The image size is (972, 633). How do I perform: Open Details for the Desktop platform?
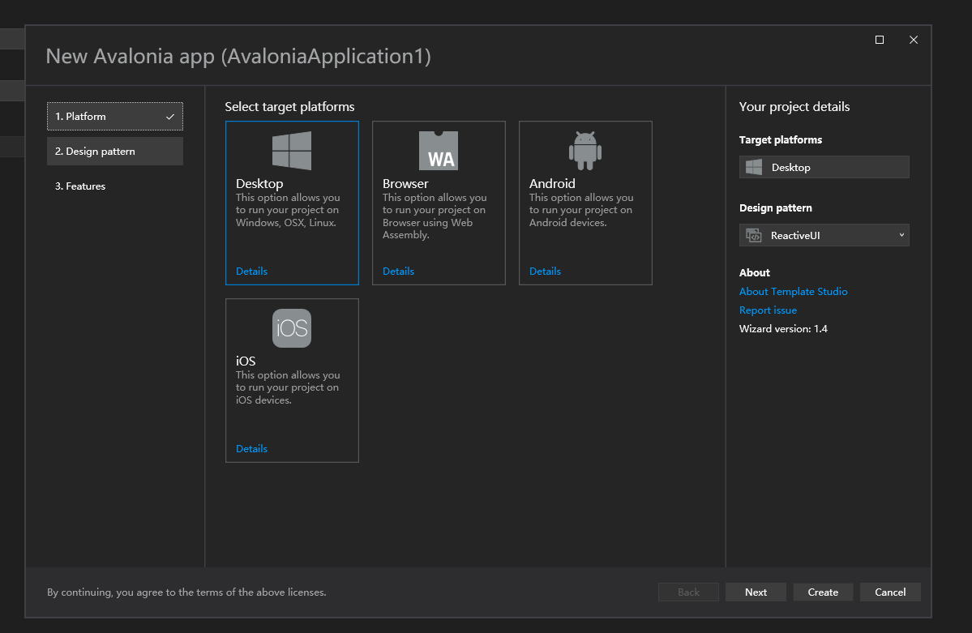click(251, 272)
